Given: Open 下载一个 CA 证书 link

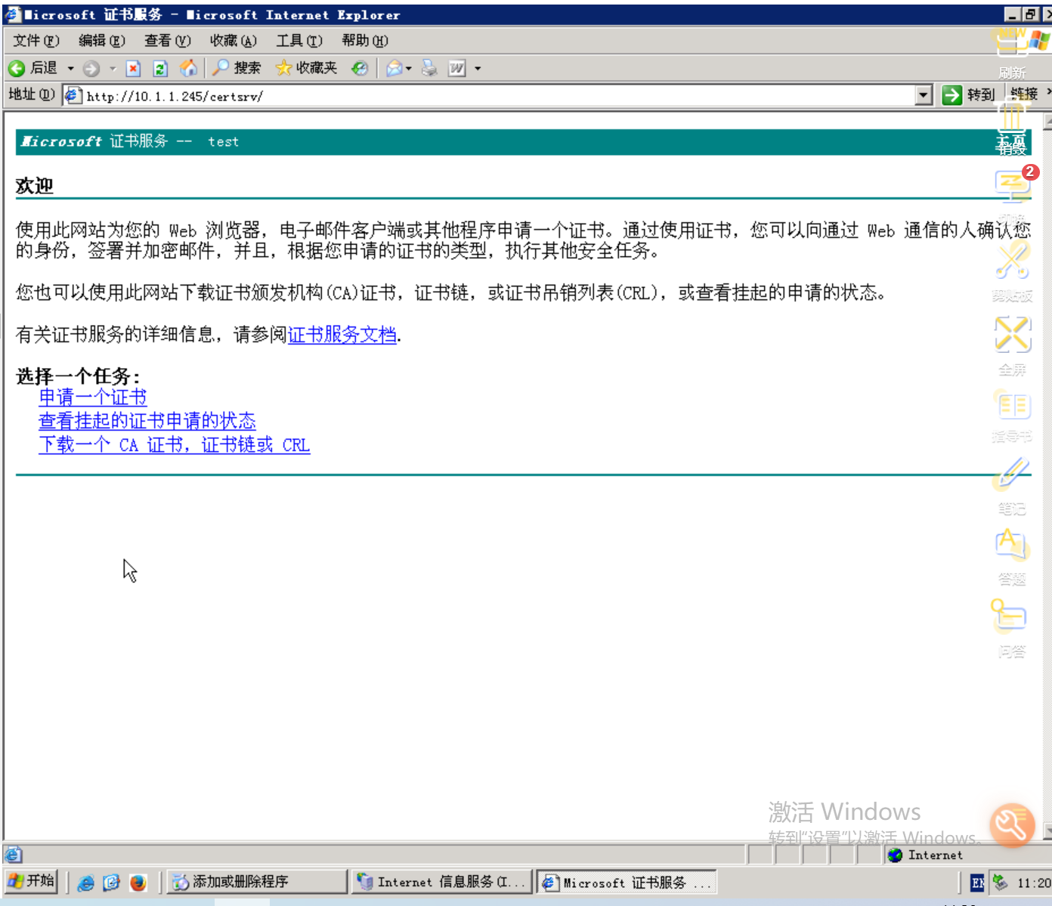Looking at the screenshot, I should click(x=175, y=445).
